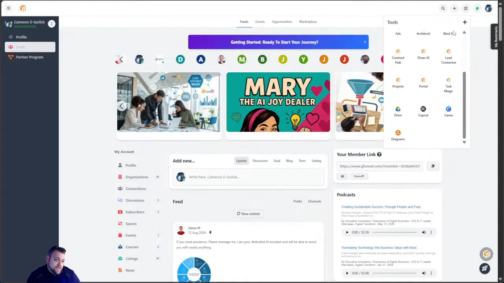
Task: Select the Goal post type
Action: [x=277, y=161]
